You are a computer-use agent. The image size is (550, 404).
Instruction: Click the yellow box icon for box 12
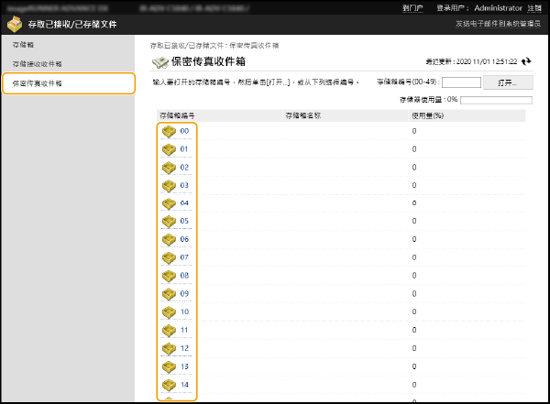click(x=169, y=348)
